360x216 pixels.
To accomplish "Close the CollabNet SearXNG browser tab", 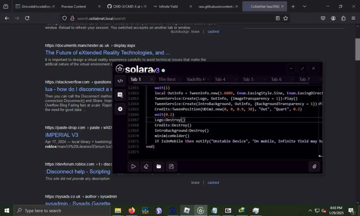I will coord(282,6).
